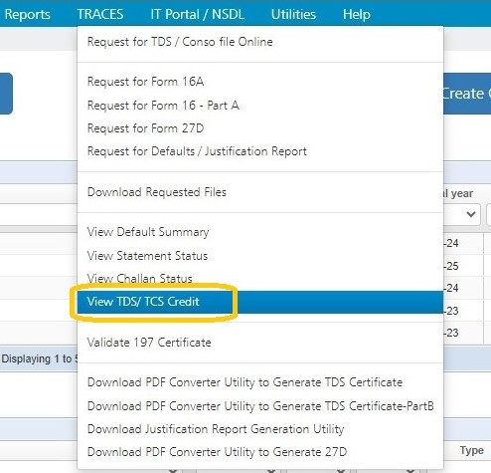
Task: Expand the financial year dropdown arrow
Action: point(471,214)
